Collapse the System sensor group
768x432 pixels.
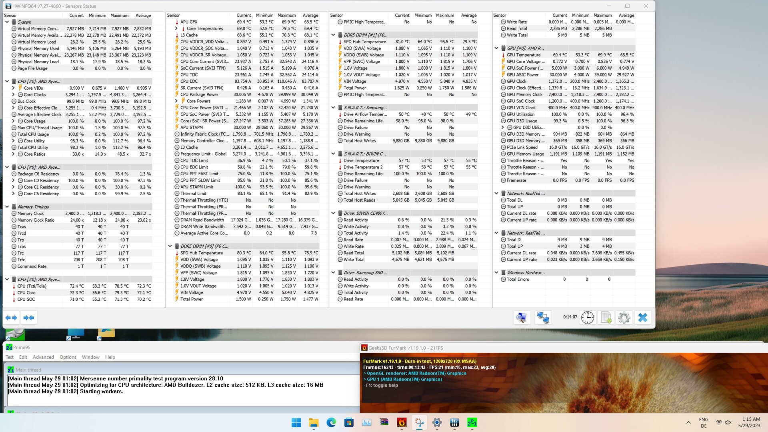click(7, 22)
